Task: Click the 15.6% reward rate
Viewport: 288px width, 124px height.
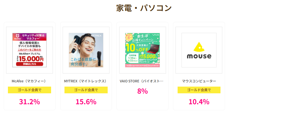Action: coord(86,102)
